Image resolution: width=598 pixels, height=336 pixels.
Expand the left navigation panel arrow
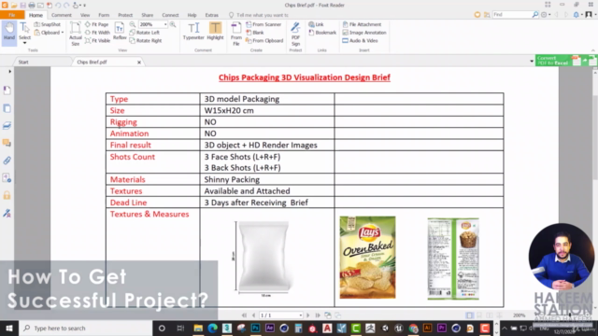pyautogui.click(x=9, y=71)
